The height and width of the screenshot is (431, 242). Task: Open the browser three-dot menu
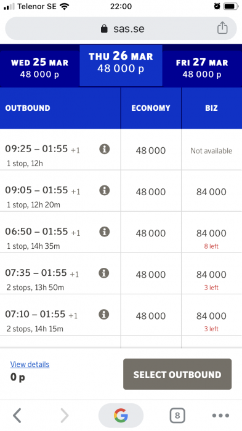pos(220,416)
